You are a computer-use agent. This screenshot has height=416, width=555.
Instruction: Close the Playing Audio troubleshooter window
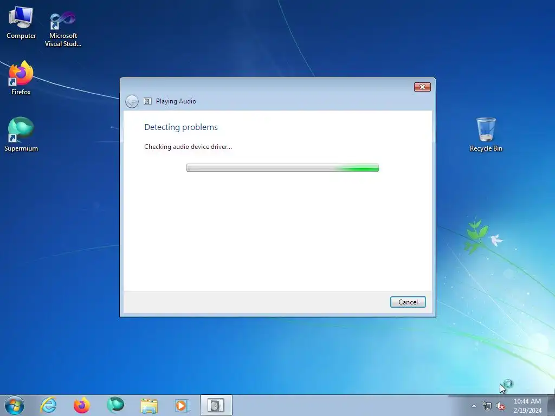[422, 87]
